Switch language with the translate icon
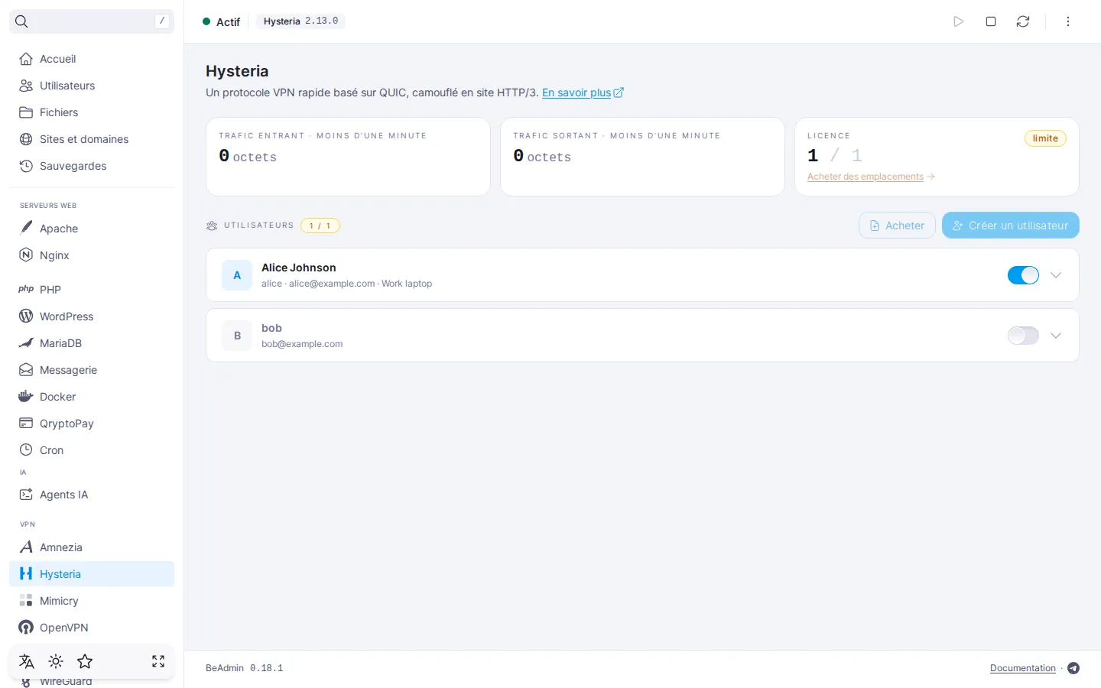This screenshot has height=688, width=1101. 27,661
